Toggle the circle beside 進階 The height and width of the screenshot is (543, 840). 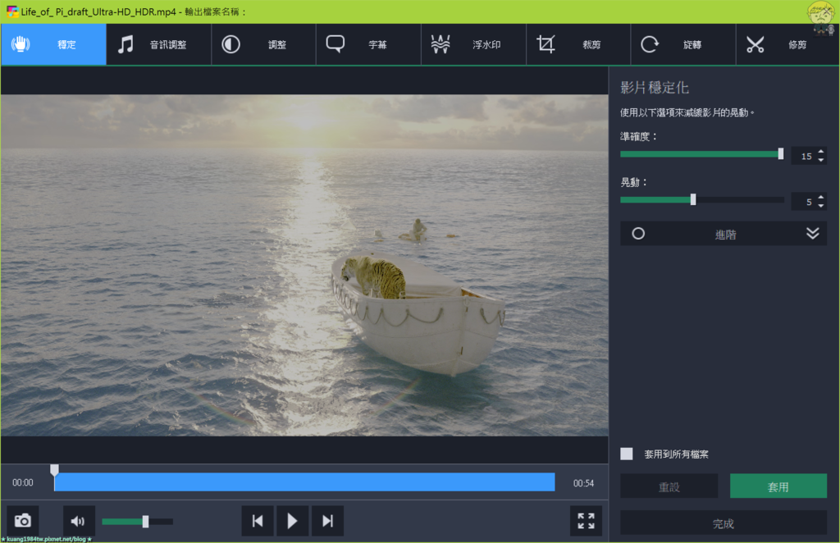point(638,234)
